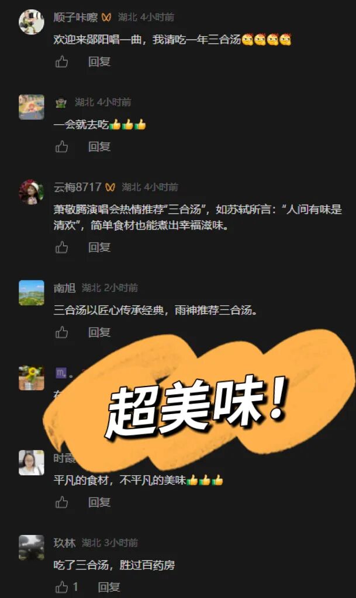The width and height of the screenshot is (356, 598).
Task: Reply to 顺子咔嚓's comment
Action: 99,62
